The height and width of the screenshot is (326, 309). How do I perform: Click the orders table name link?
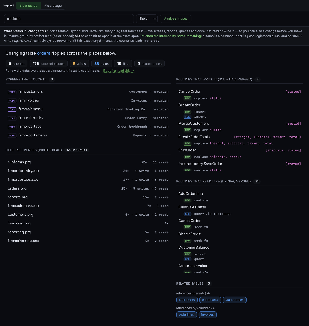click(43, 53)
